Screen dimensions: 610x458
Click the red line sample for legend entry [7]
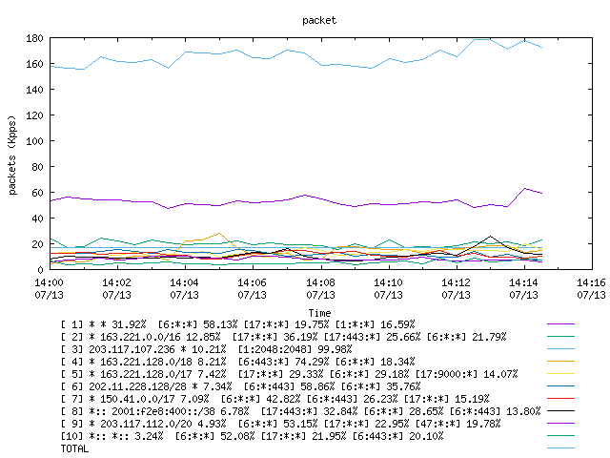[x=560, y=399]
